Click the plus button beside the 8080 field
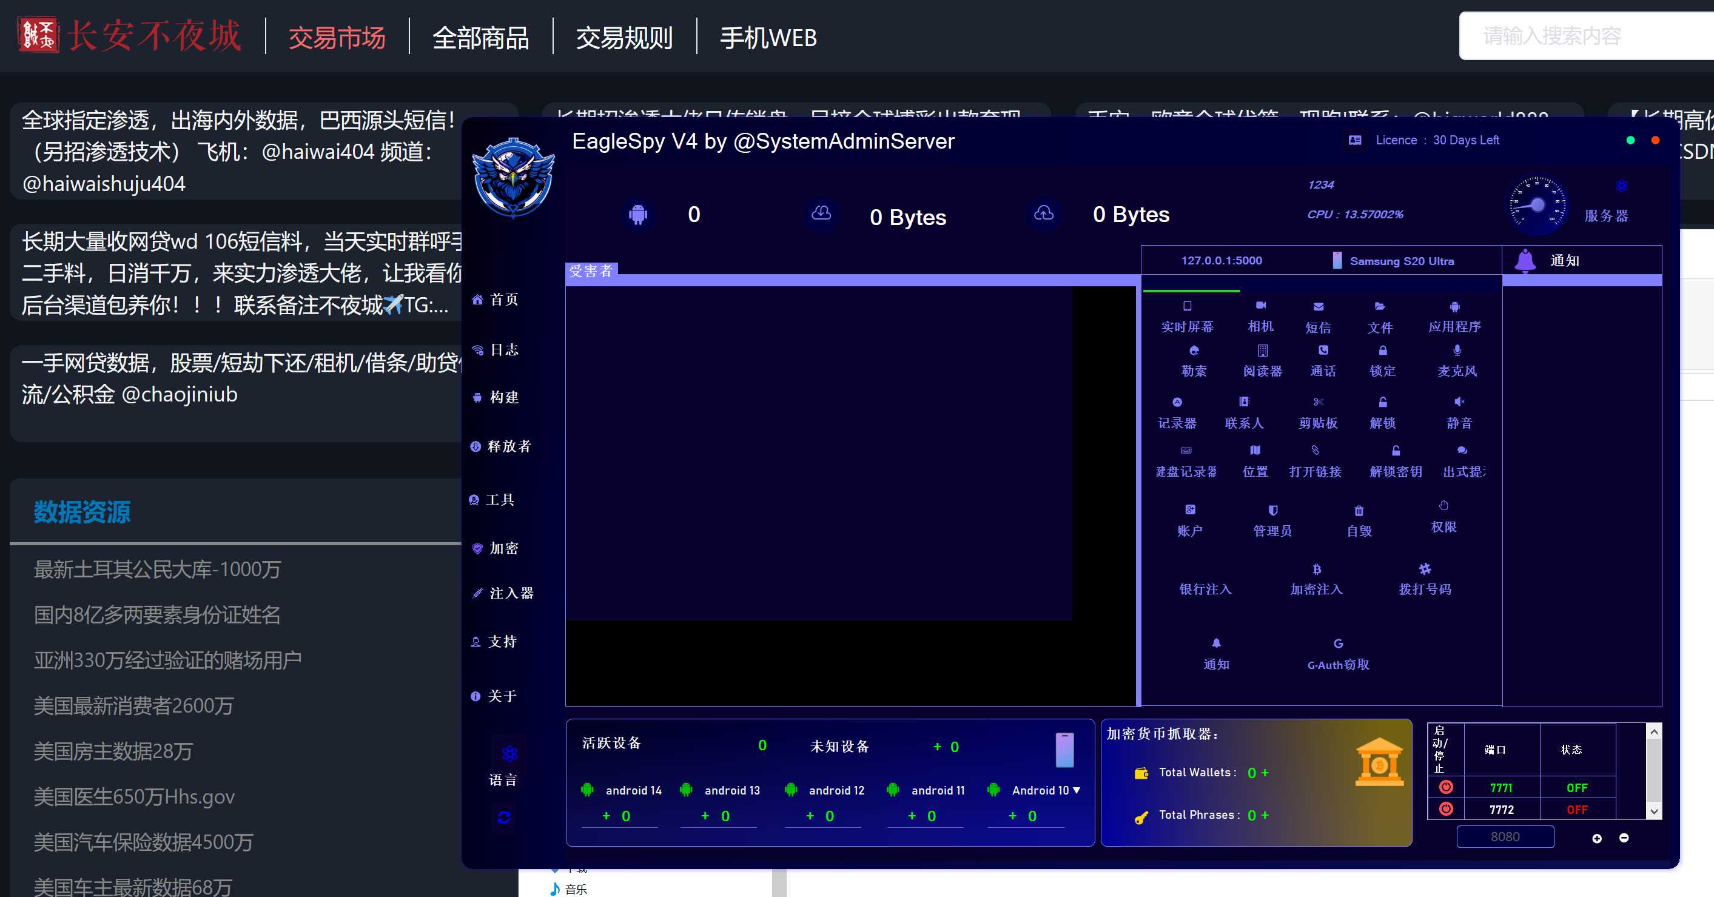Image resolution: width=1714 pixels, height=897 pixels. click(1597, 838)
